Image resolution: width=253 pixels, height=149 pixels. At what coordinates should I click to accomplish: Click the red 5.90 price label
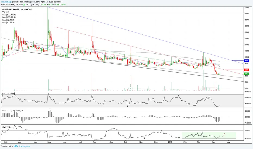tap(246, 70)
